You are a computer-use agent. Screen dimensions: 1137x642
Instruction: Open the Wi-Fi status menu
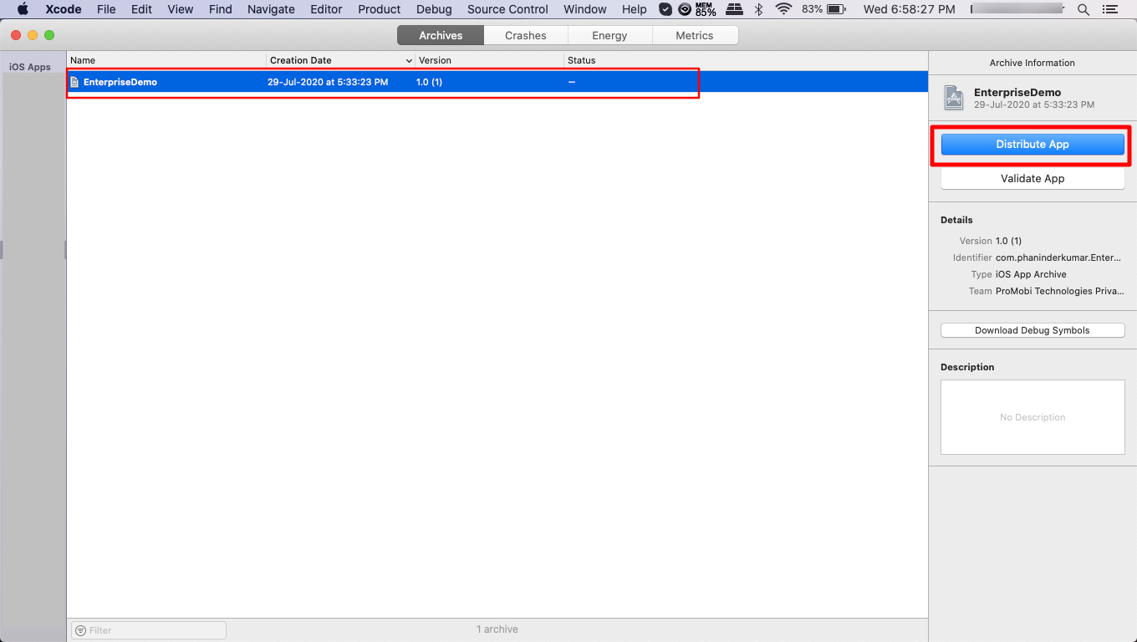(x=783, y=9)
